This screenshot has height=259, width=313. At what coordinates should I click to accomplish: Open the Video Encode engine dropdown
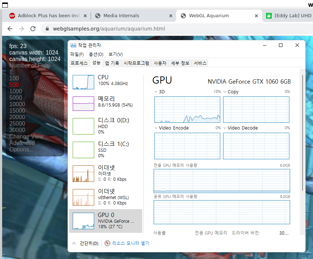(156, 128)
